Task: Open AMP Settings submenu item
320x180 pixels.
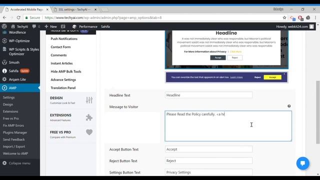Action: [9, 97]
